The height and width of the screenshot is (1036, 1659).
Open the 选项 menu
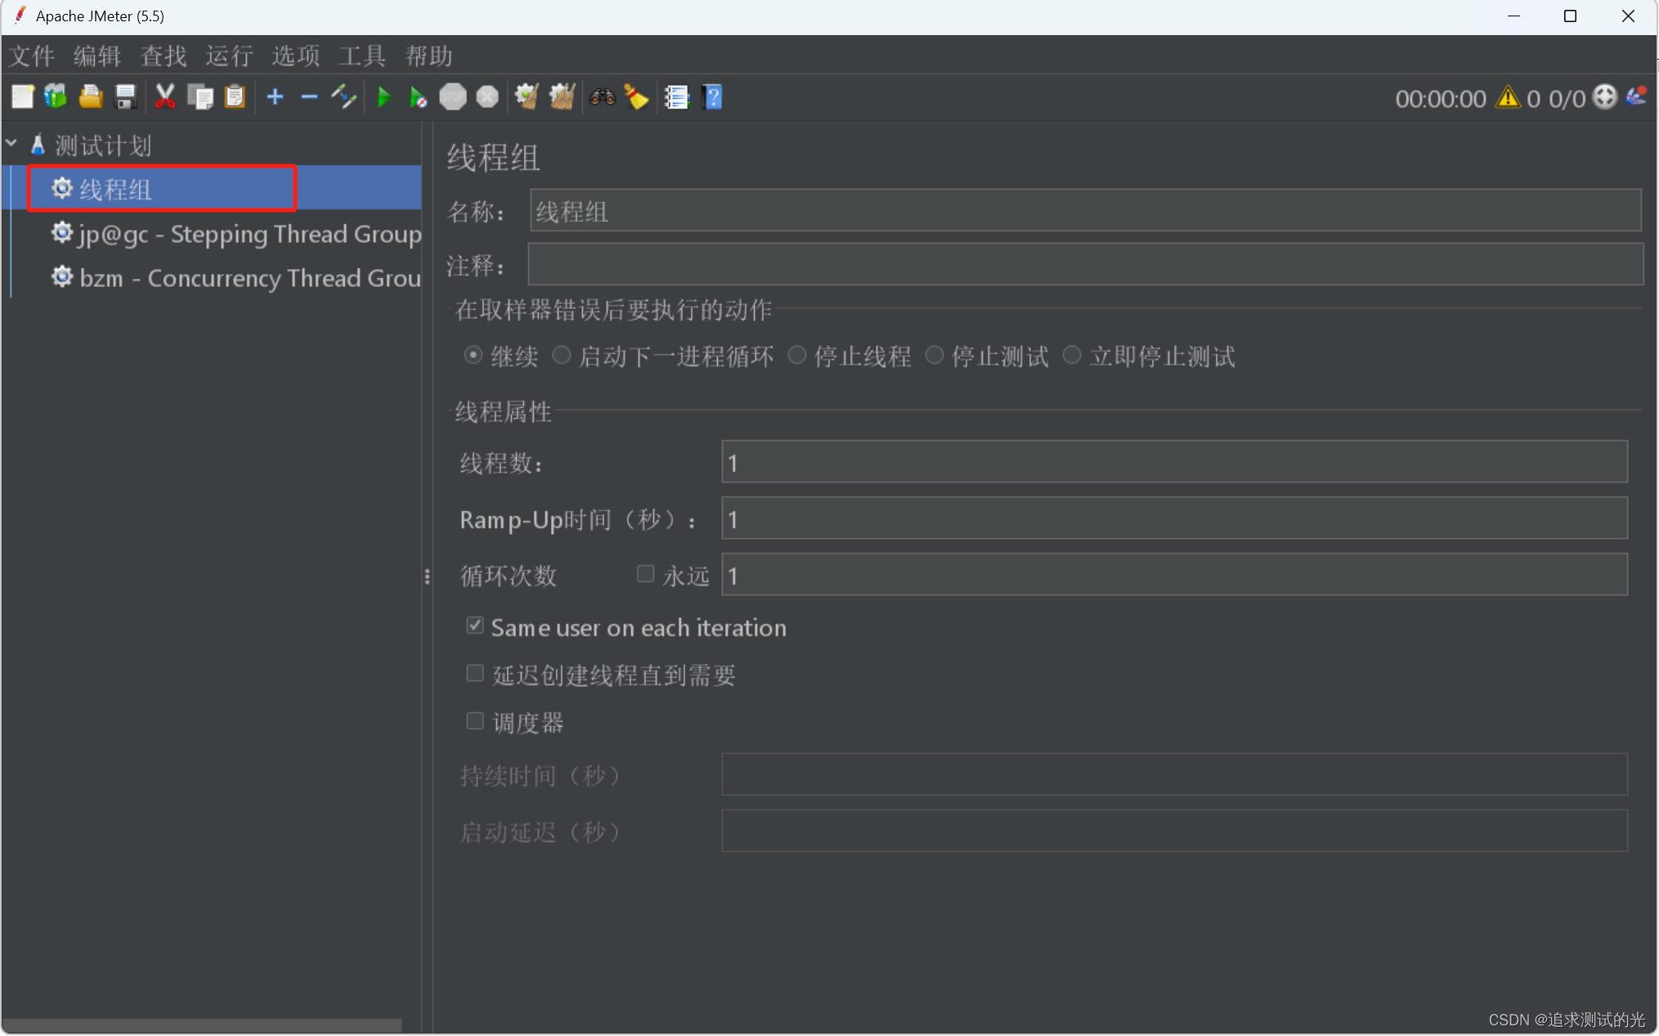tap(295, 56)
